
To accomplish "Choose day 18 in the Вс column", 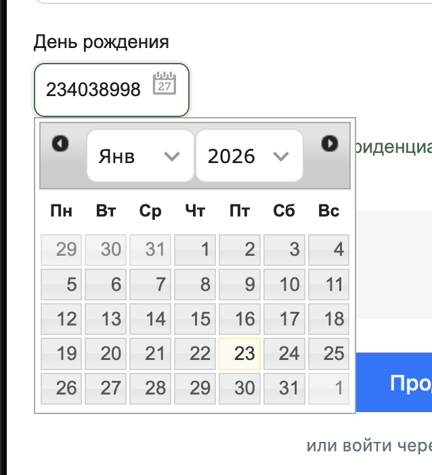I will pyautogui.click(x=329, y=319).
